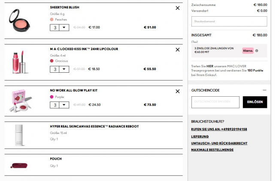The image size is (279, 181).
Task: Click the Klarna info icon
Action: [257, 50]
